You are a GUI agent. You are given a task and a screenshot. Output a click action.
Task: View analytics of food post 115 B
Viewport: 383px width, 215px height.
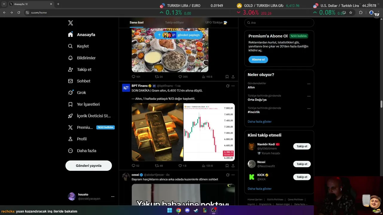pos(207,77)
